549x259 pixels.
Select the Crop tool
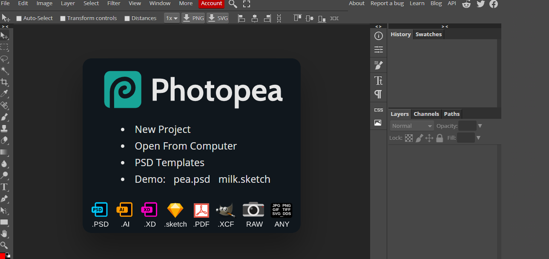pyautogui.click(x=5, y=82)
